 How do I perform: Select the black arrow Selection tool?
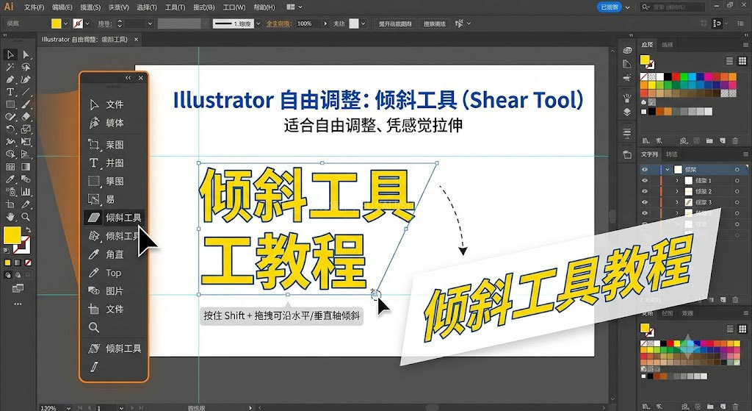(x=10, y=54)
